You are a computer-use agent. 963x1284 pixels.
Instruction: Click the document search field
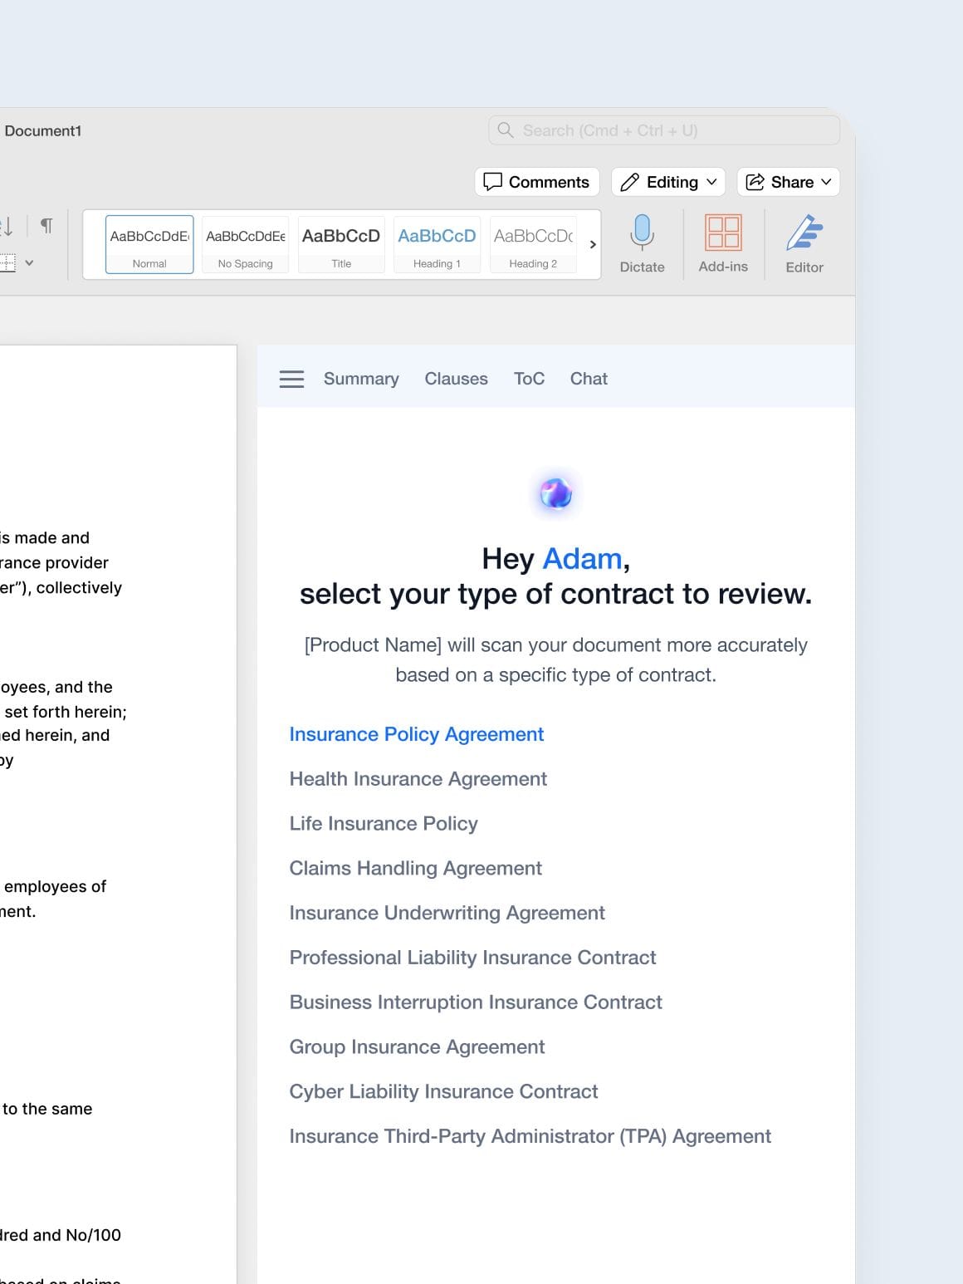tap(664, 130)
